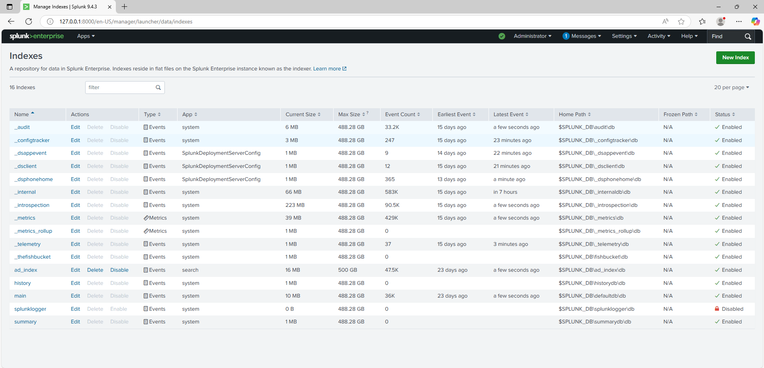Click the green health status checkmark icon
Image resolution: width=764 pixels, height=368 pixels.
click(502, 36)
